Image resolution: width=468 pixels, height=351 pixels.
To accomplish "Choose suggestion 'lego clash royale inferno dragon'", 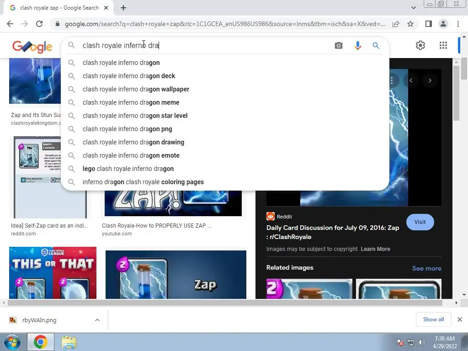I will (x=225, y=169).
